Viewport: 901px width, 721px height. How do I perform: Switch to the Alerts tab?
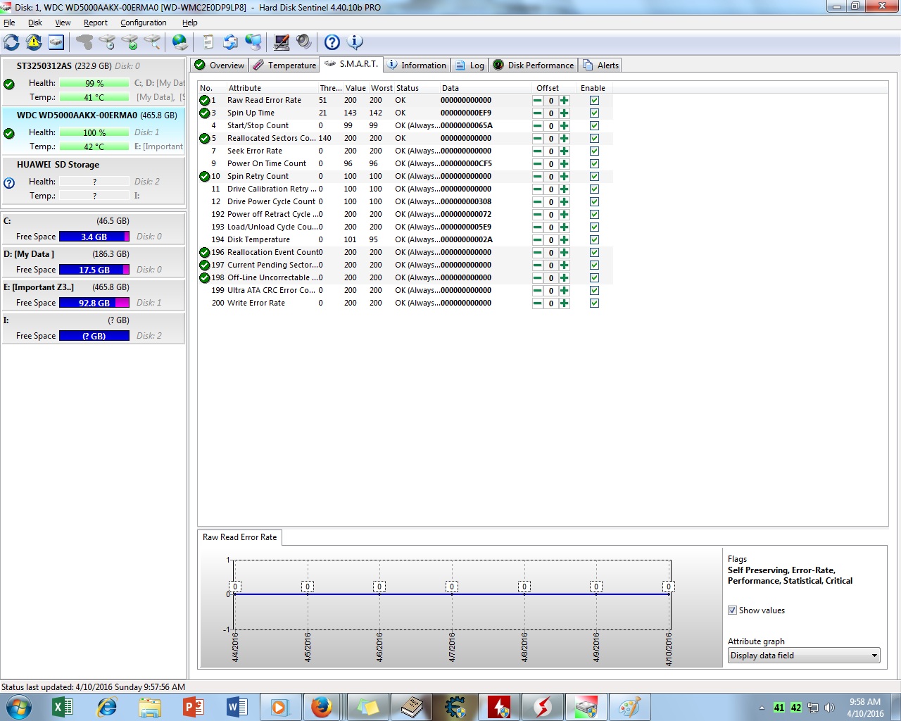click(601, 65)
